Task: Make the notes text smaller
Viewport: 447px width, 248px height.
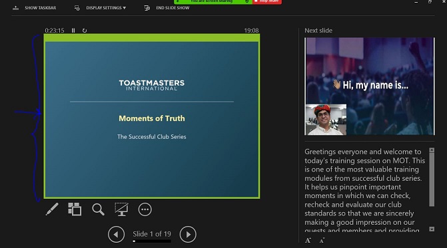Action: [x=322, y=241]
